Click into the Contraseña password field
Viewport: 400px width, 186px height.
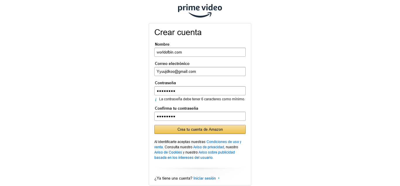[x=200, y=91]
